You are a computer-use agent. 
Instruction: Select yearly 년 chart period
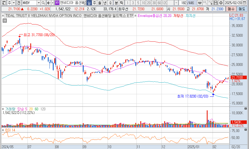(105, 3)
